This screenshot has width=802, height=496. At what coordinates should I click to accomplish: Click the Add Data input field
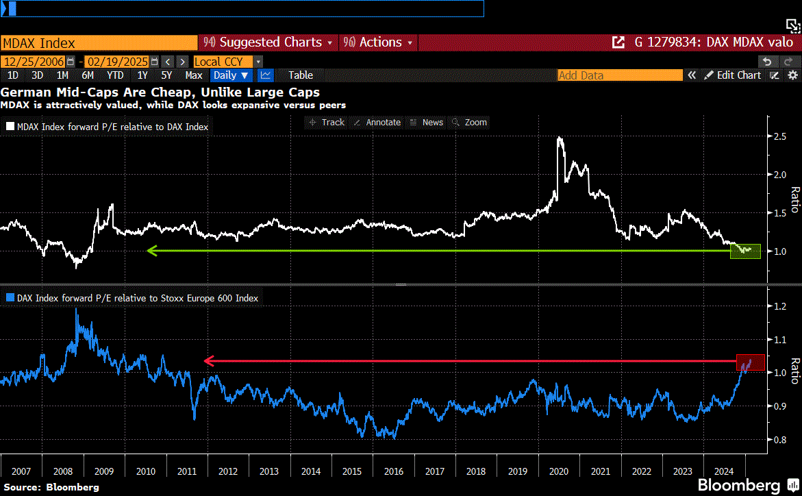[620, 75]
